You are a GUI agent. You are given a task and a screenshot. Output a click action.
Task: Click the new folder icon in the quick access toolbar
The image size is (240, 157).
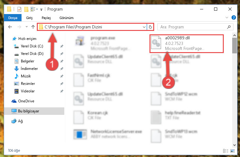point(26,9)
